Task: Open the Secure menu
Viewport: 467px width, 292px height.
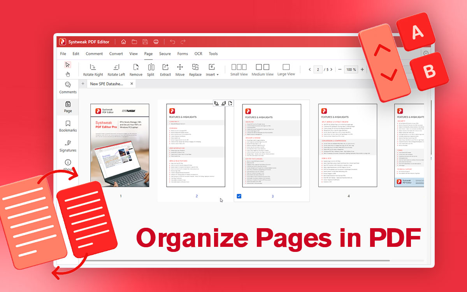Action: (x=165, y=54)
